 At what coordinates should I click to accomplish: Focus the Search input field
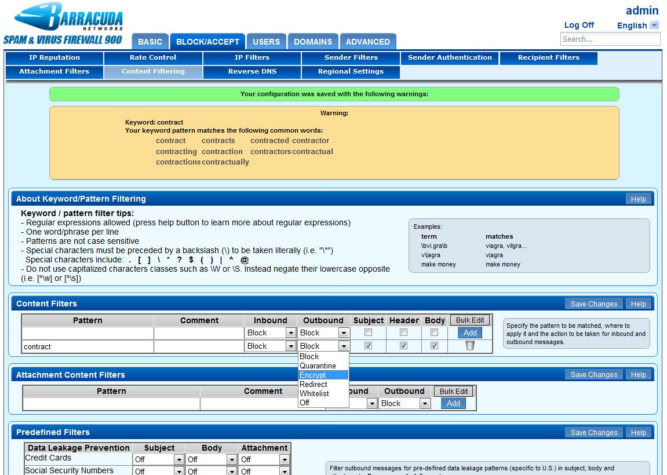point(610,39)
